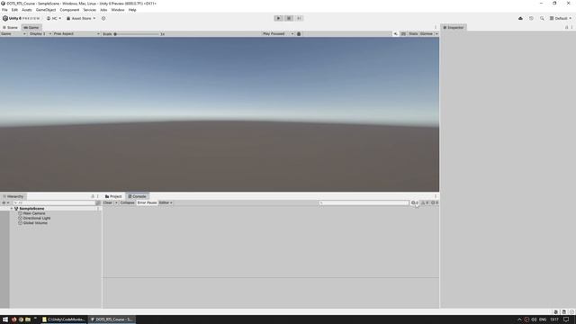Open the Clear options dropdown arrow

point(116,202)
